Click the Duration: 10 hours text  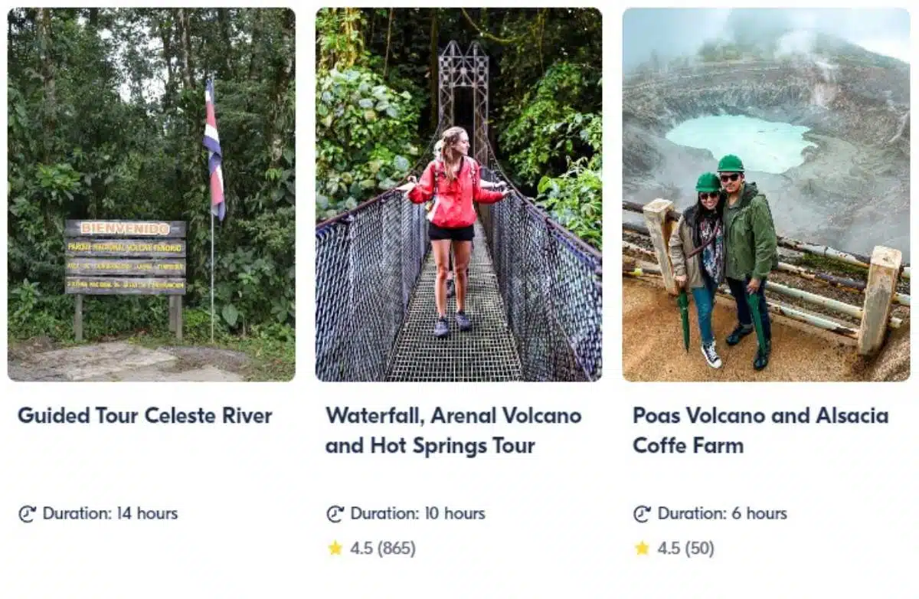[418, 514]
